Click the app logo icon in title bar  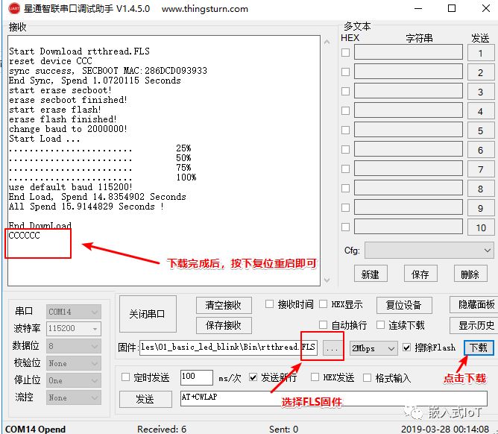(x=13, y=9)
